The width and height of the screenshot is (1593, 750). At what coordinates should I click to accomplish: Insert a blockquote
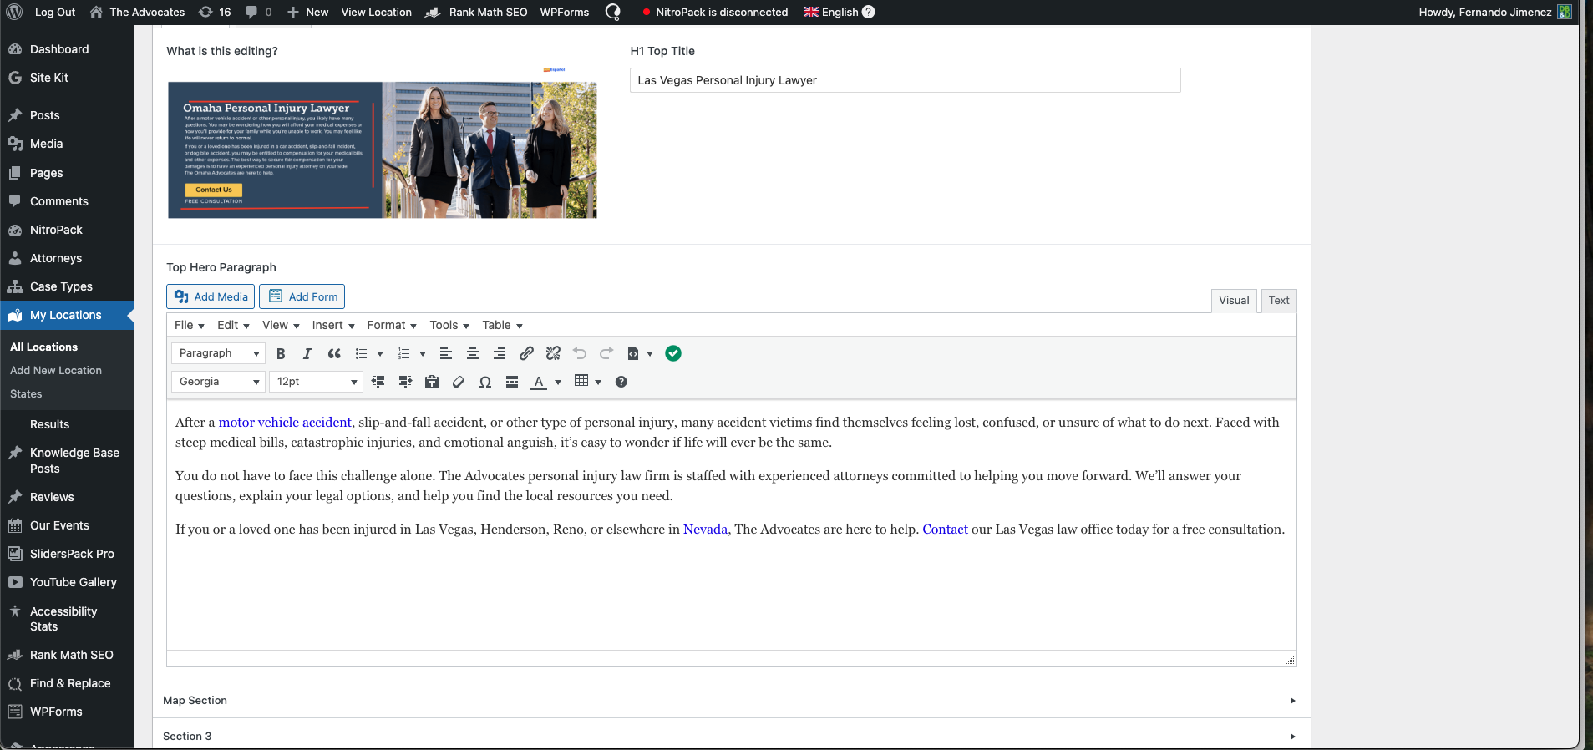pos(334,354)
